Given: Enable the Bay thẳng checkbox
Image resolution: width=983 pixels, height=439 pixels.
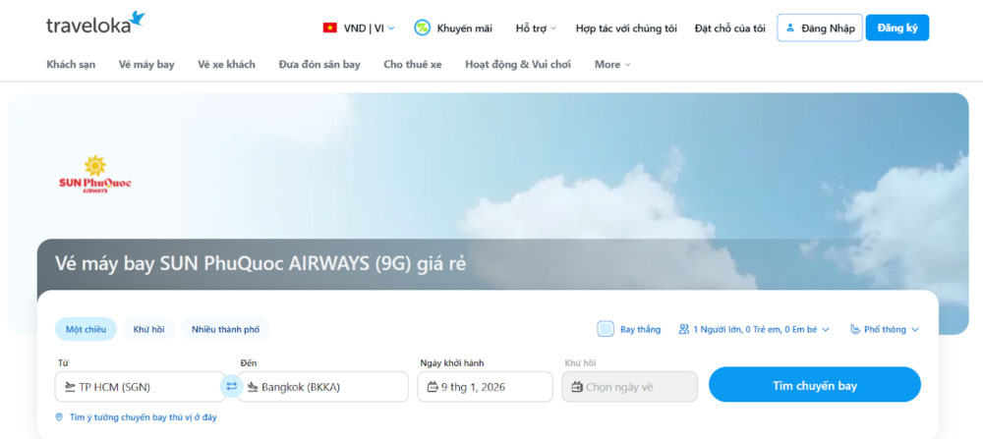Looking at the screenshot, I should click(x=606, y=329).
